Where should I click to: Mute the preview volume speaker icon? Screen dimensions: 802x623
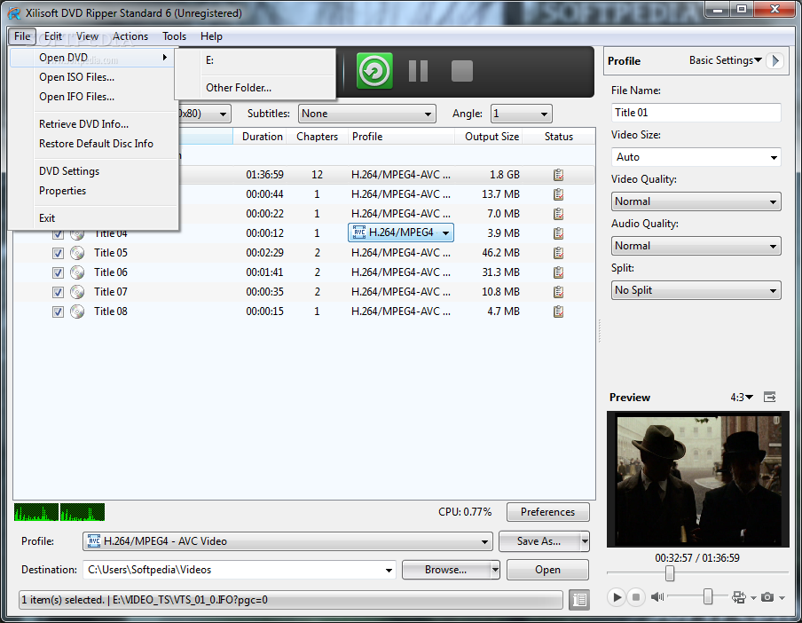click(657, 597)
